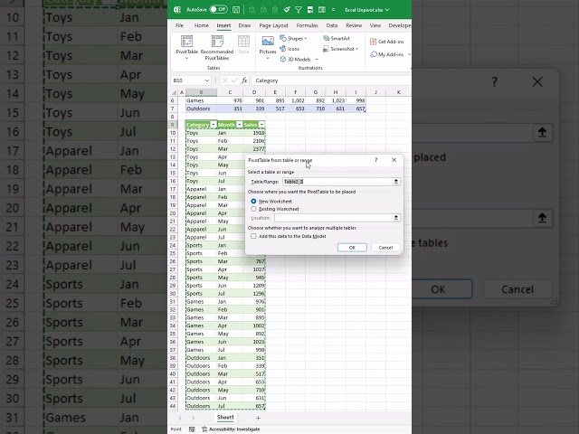
Task: Click the dialog Help question mark
Action: [376, 160]
